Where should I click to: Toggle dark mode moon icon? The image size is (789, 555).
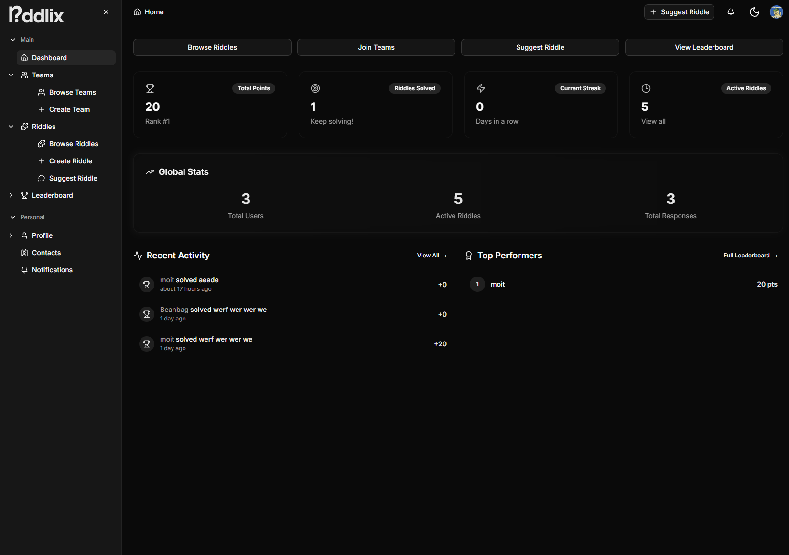(754, 12)
